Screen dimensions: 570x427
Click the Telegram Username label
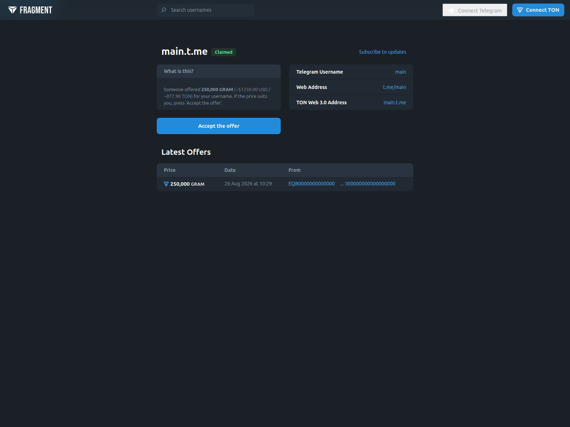(320, 72)
